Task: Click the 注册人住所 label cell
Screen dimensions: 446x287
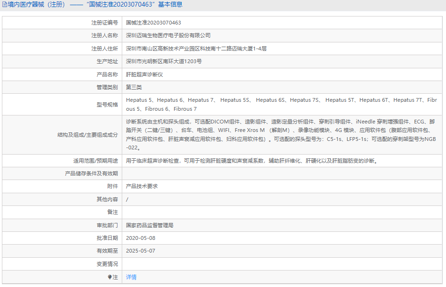Action: 62,49
